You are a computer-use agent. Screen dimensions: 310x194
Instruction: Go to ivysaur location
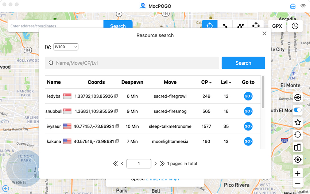pos(248,126)
